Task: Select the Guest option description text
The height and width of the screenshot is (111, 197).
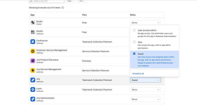Action: 156,61
